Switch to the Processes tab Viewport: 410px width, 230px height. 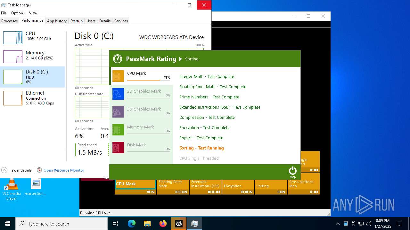click(x=10, y=21)
